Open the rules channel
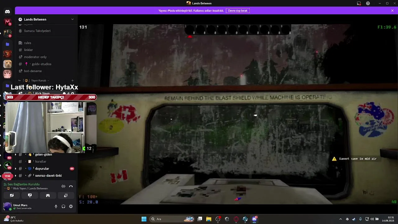The width and height of the screenshot is (398, 224). click(46, 43)
